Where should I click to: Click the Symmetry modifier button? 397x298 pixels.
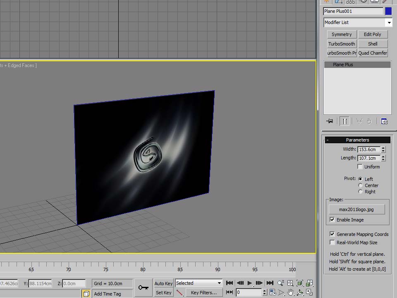342,34
